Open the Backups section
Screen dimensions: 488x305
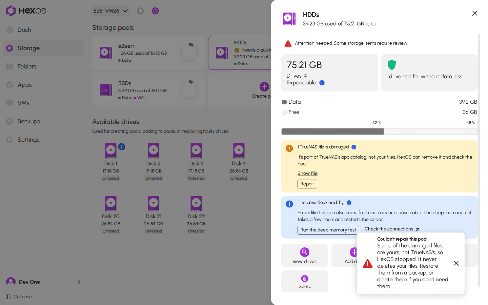(x=43, y=121)
